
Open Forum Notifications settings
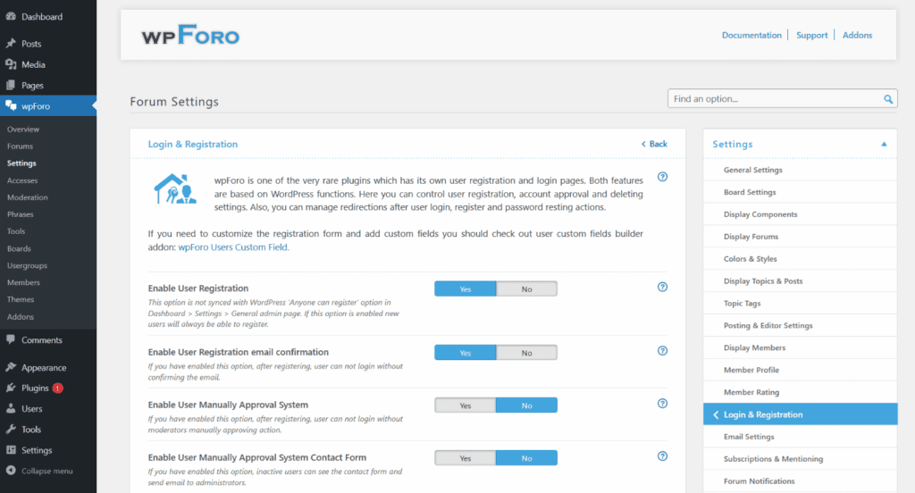tap(760, 480)
